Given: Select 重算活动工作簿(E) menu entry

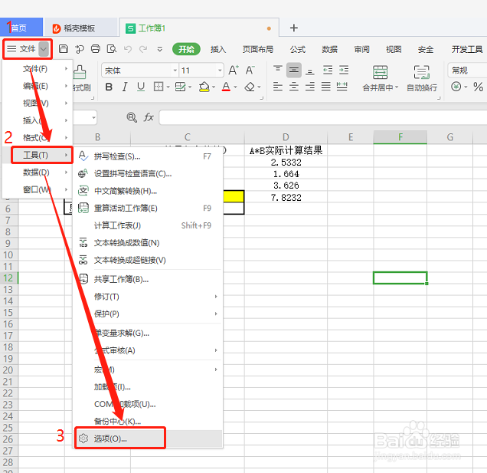Looking at the screenshot, I should pos(148,208).
